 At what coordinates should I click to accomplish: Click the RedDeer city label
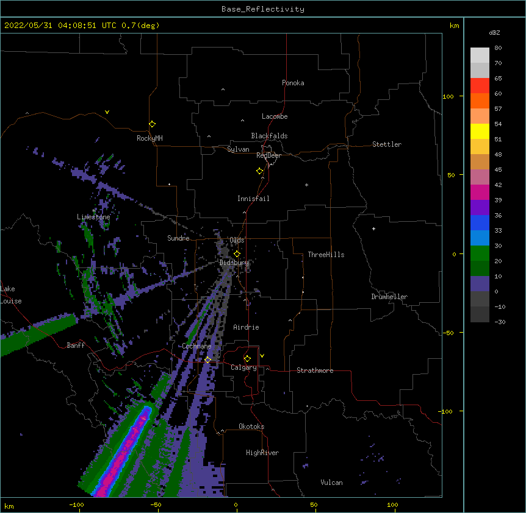[x=269, y=155]
